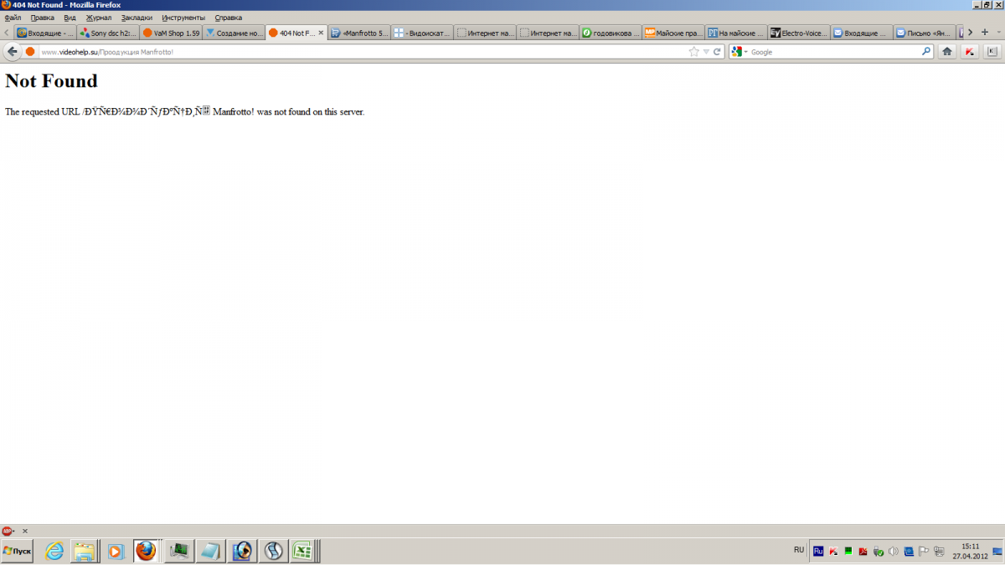Click the Adblock Plus icon in add-on bar
Screen dimensions: 1005x565
(8, 531)
